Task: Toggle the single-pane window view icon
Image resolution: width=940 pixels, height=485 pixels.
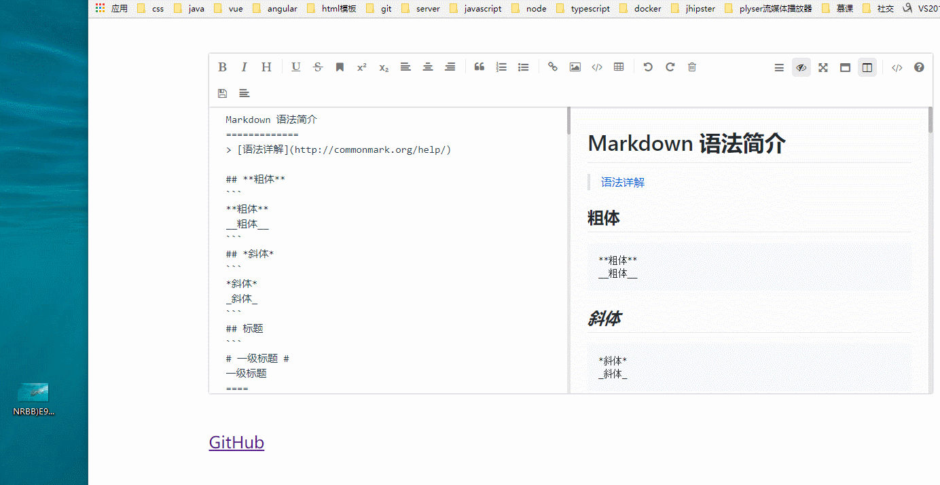Action: click(845, 68)
